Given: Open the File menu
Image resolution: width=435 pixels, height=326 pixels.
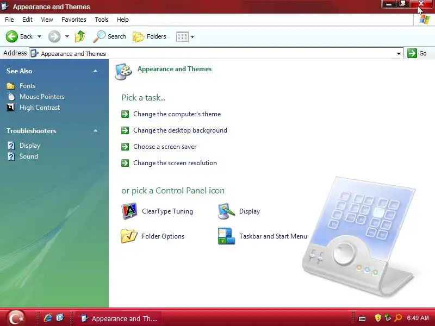Looking at the screenshot, I should tap(9, 20).
